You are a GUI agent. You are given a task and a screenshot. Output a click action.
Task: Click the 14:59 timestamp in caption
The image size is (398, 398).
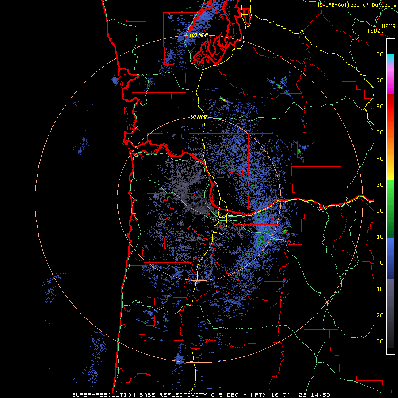coord(321,395)
